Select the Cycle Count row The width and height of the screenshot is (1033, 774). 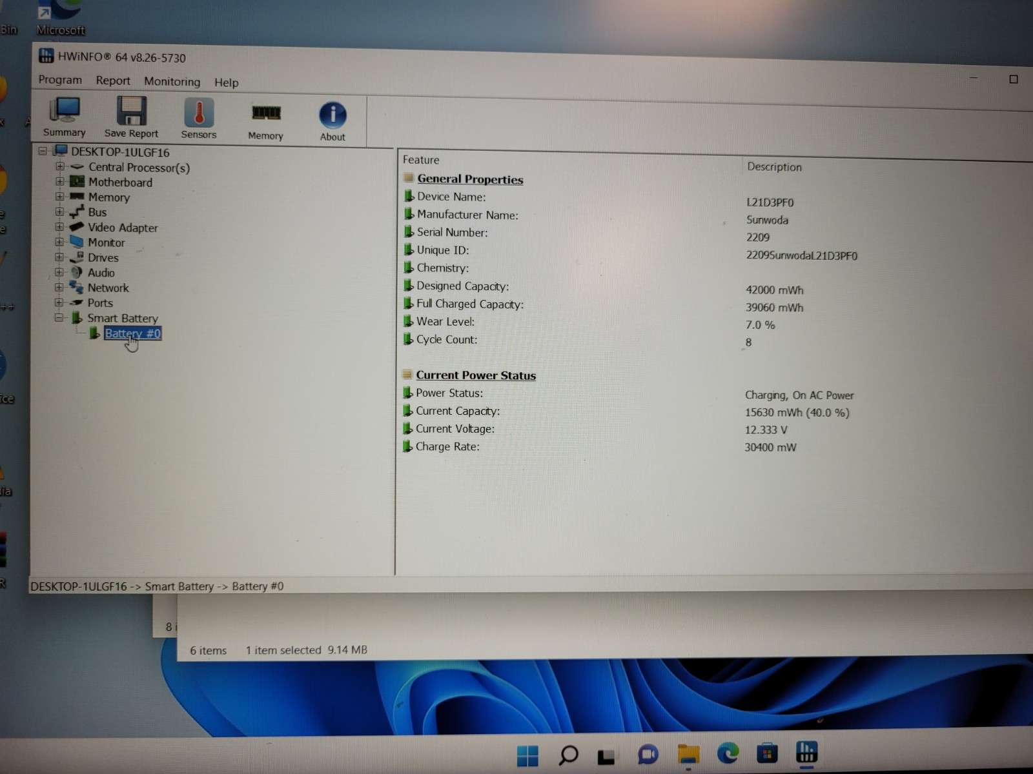pos(577,340)
